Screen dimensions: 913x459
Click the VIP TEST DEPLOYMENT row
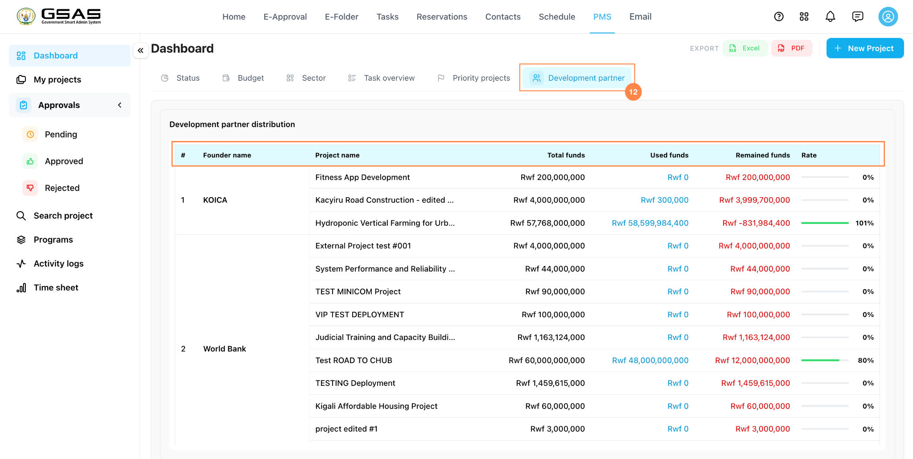coord(594,315)
